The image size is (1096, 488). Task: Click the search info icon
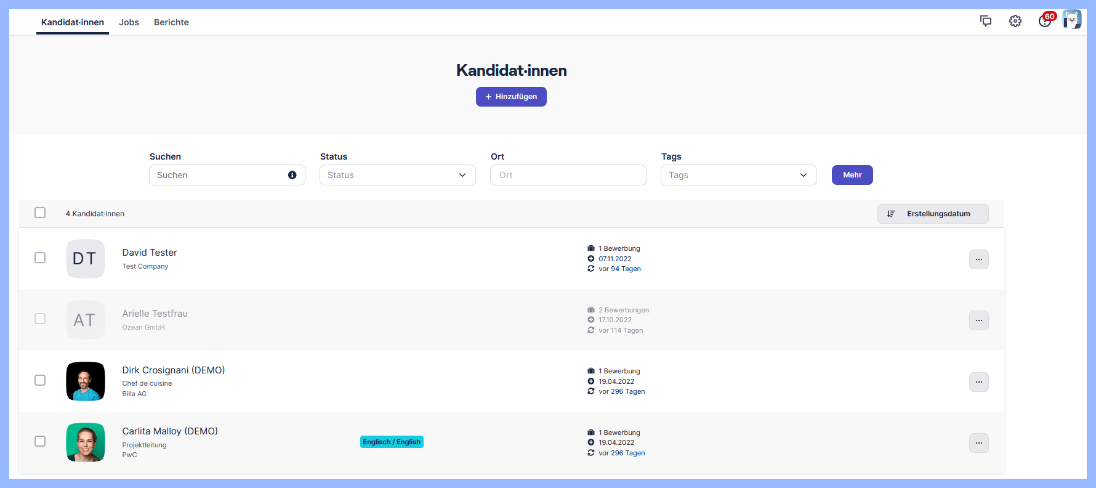(292, 175)
